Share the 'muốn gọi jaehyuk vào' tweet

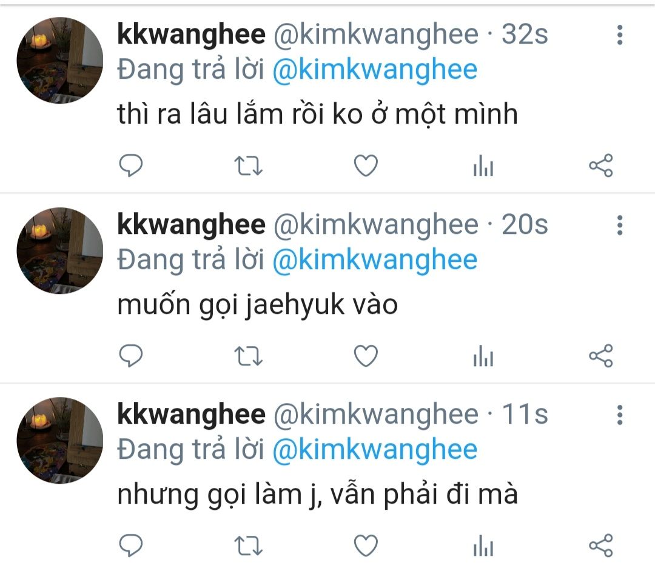[600, 356]
